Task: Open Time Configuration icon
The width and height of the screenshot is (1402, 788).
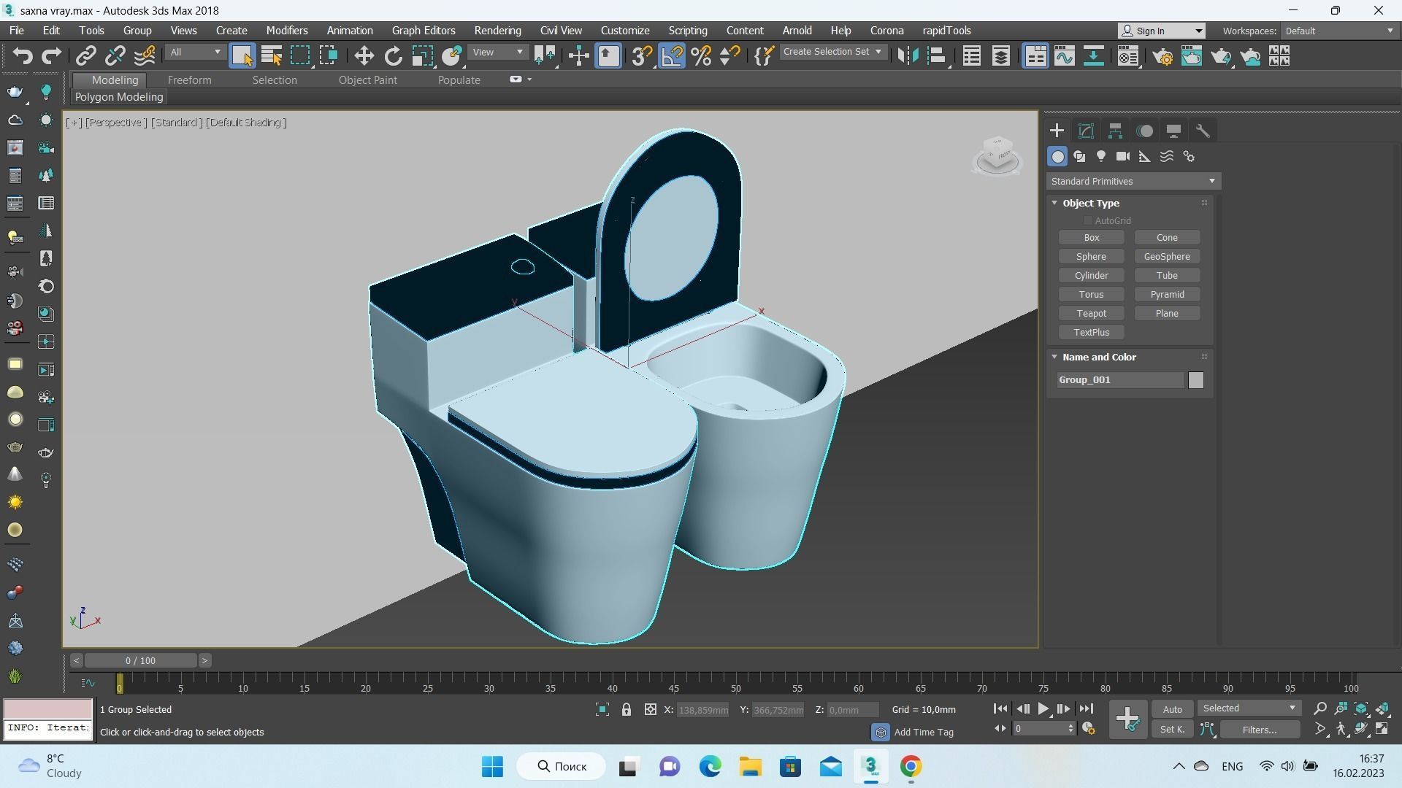Action: pos(1088,729)
